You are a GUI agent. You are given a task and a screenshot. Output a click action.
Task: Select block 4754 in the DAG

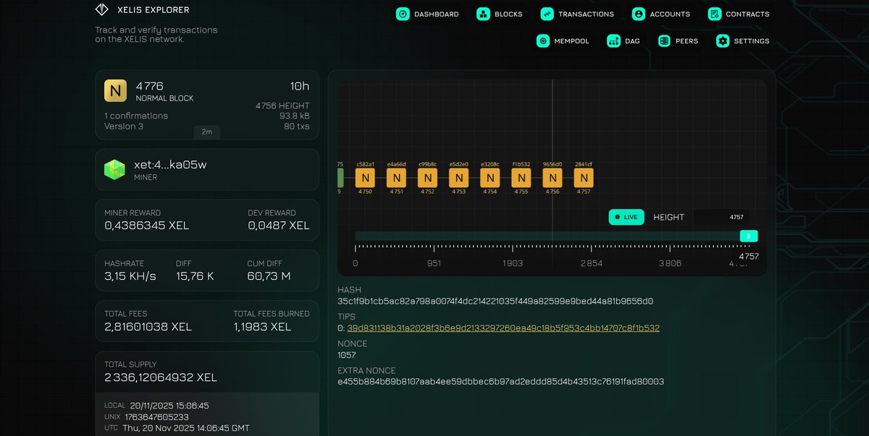click(490, 178)
